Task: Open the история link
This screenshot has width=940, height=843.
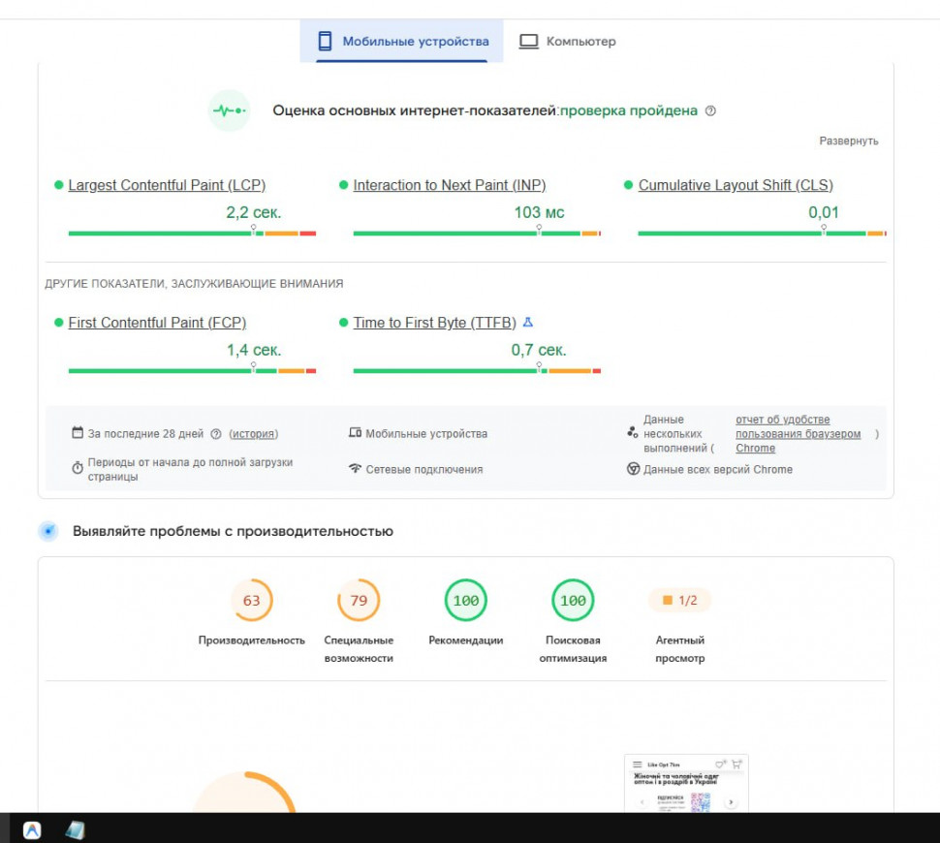Action: pos(254,433)
